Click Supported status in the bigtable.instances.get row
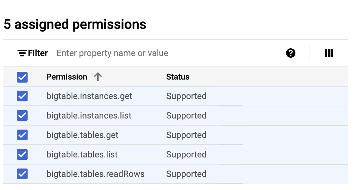This screenshot has height=190, width=356. click(186, 96)
